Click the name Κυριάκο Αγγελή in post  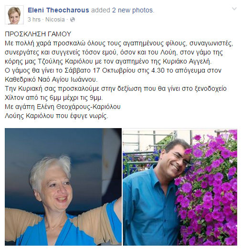pyautogui.click(x=188, y=61)
